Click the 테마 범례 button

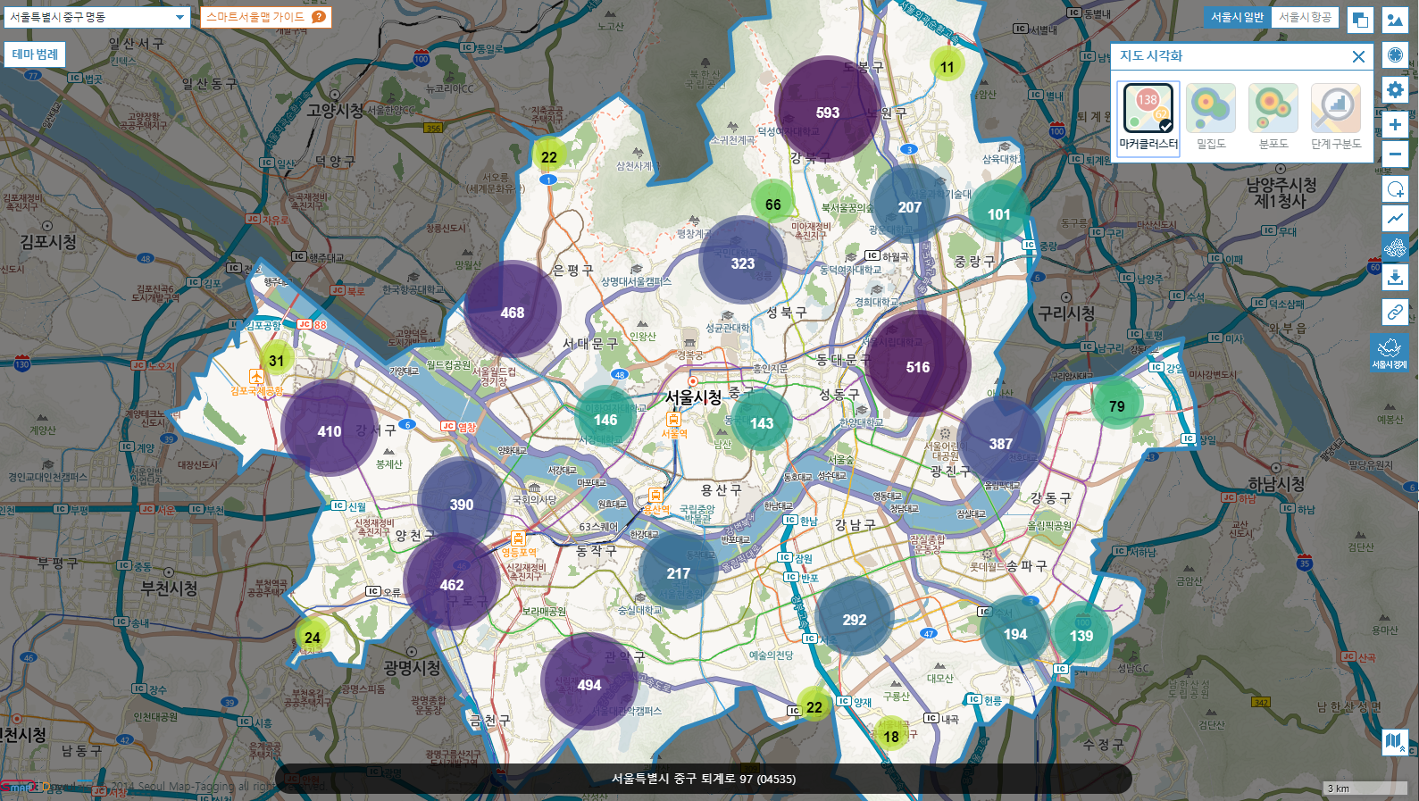click(x=35, y=54)
